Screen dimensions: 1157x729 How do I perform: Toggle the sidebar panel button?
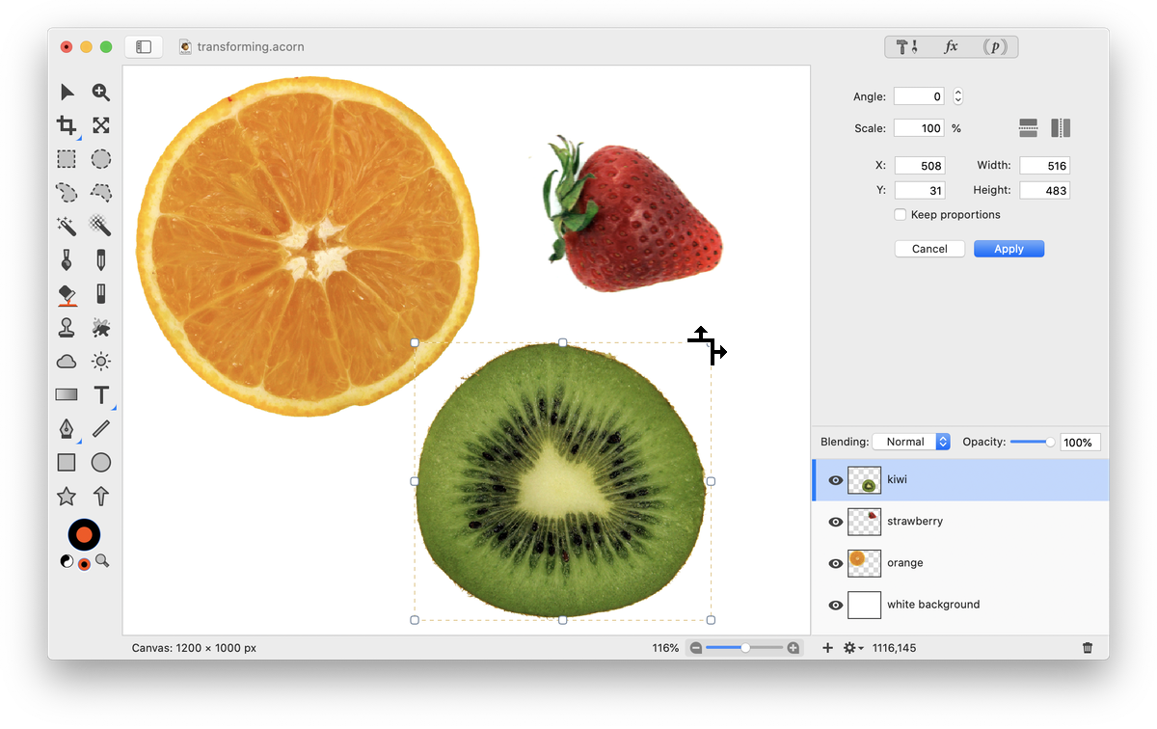pyautogui.click(x=144, y=46)
